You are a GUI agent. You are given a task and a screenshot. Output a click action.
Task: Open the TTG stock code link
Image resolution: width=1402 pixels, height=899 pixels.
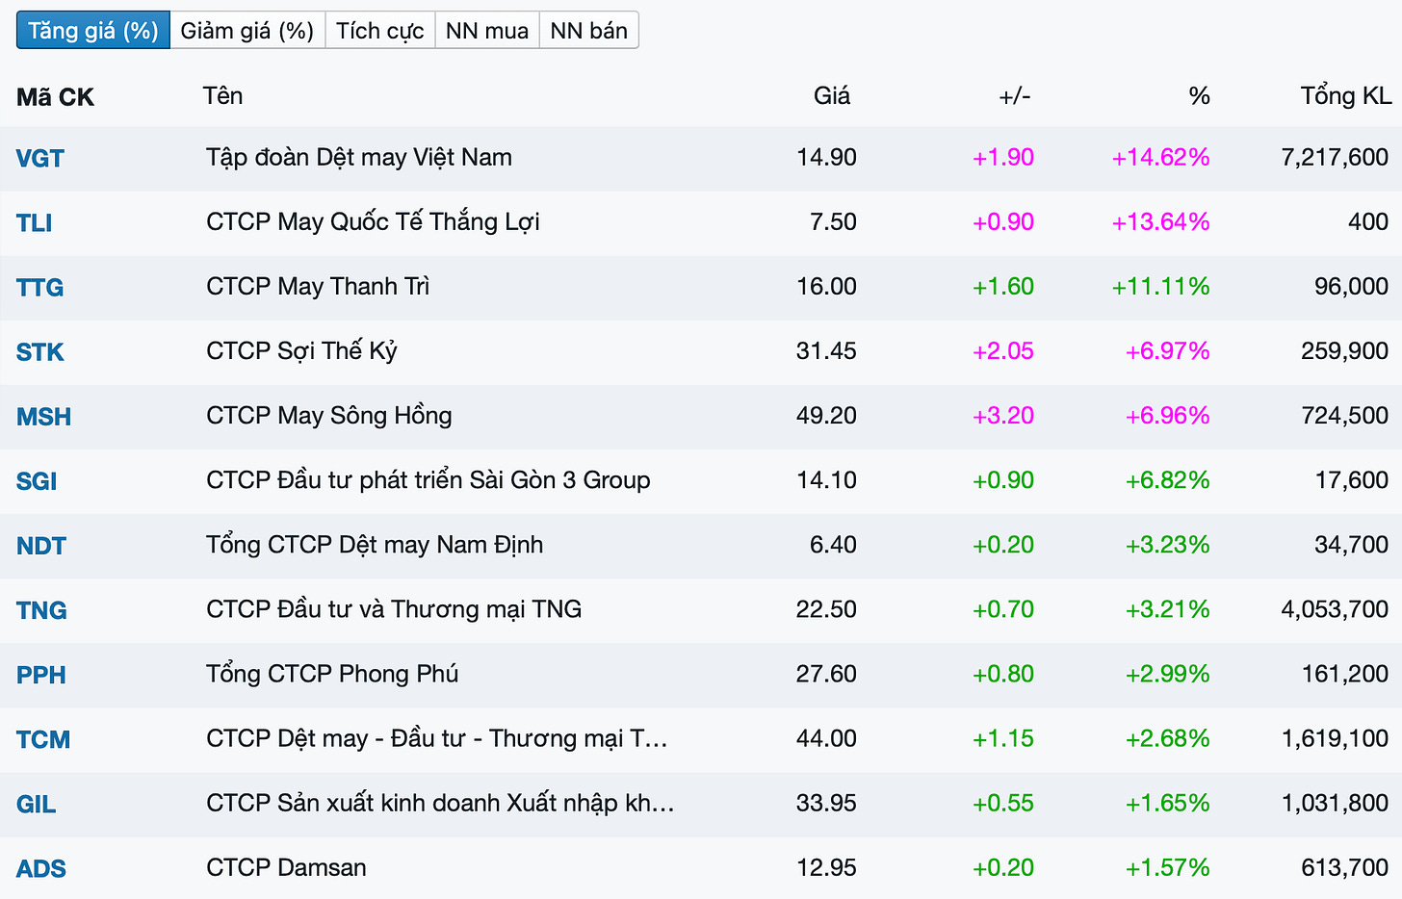pyautogui.click(x=40, y=288)
